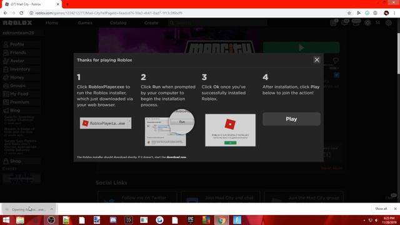Screen dimensions: 400x225
Task: Open the Home nav item
Action: point(52,22)
